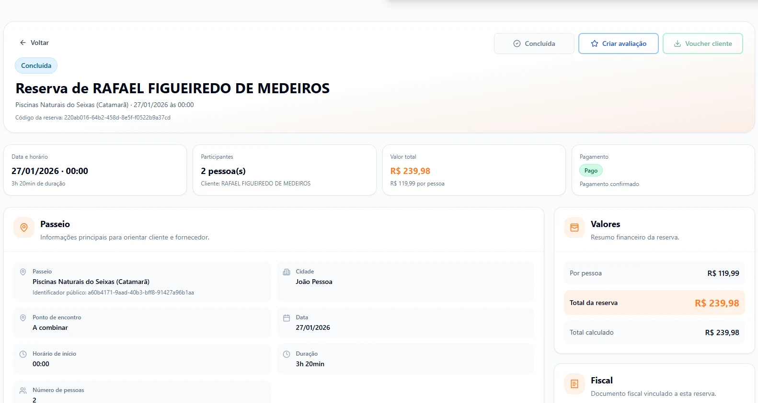This screenshot has width=758, height=403.
Task: Click the Voltar back arrow icon
Action: (23, 43)
